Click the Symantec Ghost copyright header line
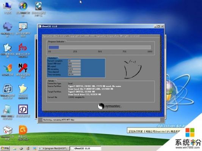 (x=91, y=36)
